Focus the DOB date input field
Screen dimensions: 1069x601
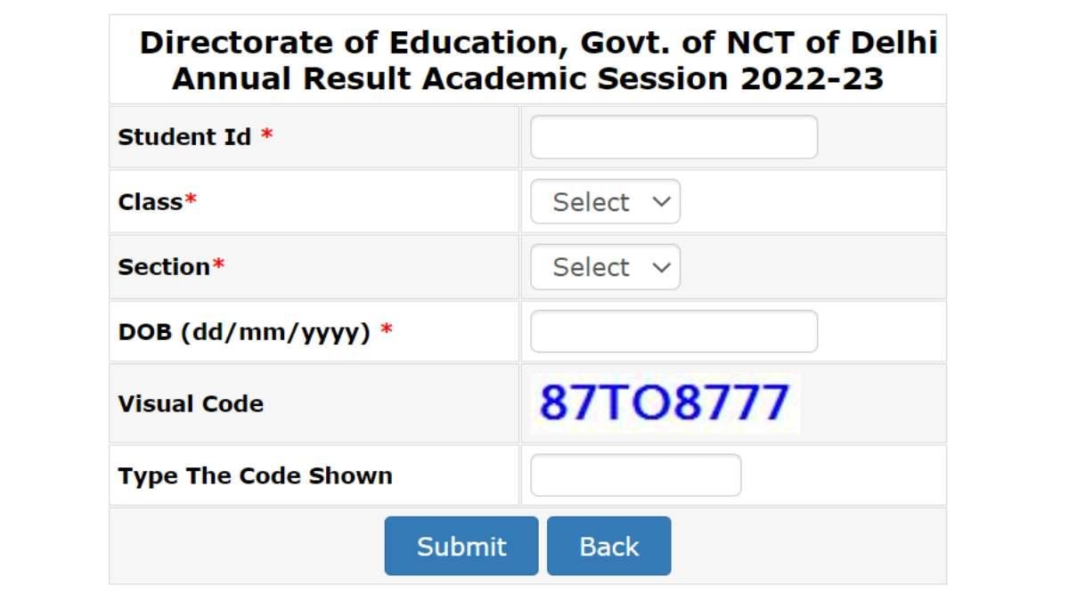[673, 332]
